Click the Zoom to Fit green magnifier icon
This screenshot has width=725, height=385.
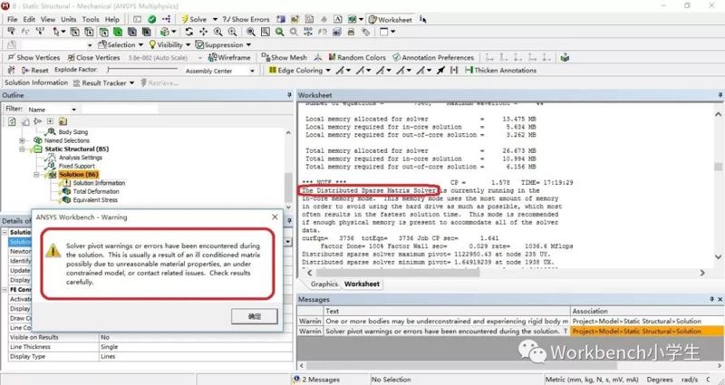pyautogui.click(x=279, y=32)
